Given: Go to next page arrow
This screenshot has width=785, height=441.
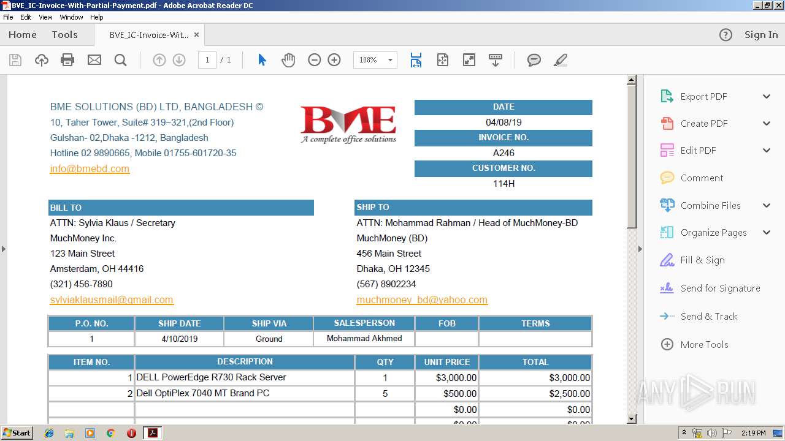Looking at the screenshot, I should click(179, 60).
